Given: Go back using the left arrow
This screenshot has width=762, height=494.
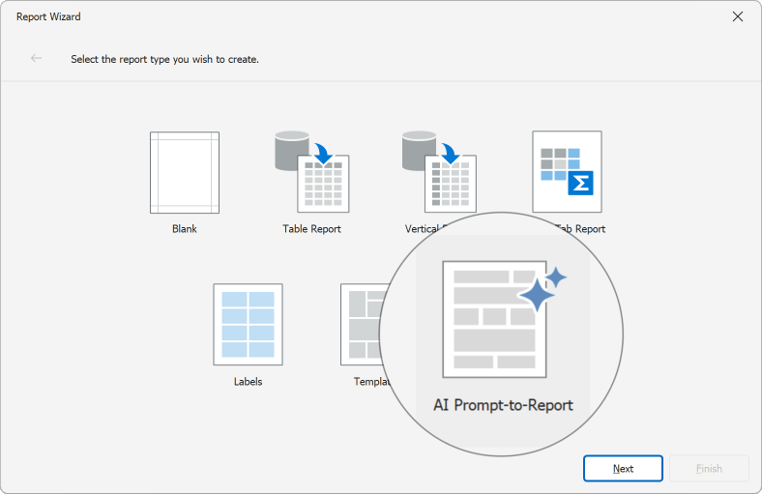Looking at the screenshot, I should click(x=37, y=58).
